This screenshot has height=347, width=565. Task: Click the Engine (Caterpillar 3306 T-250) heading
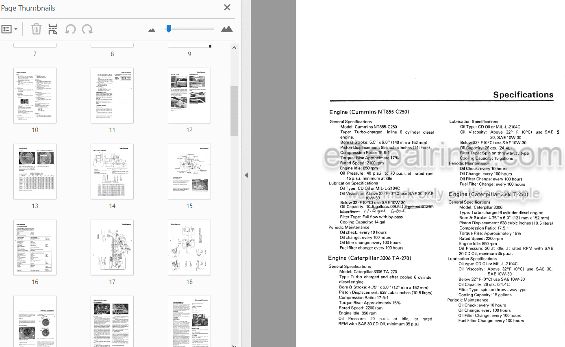(488, 194)
